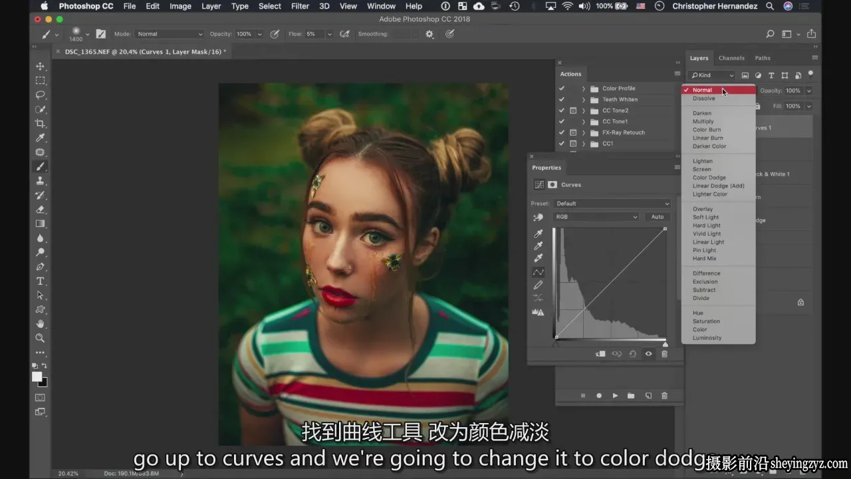The image size is (851, 479).
Task: Open the brush preset picker arrow
Action: [x=87, y=34]
